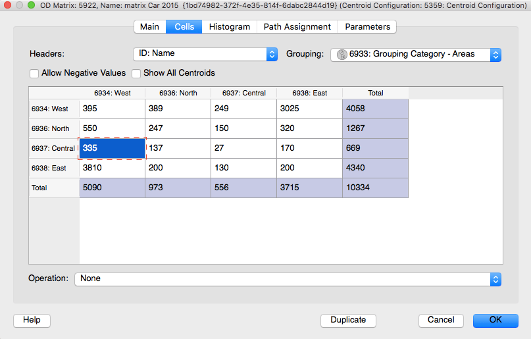Select the East to East cell 200
Image resolution: width=531 pixels, height=339 pixels.
[x=309, y=168]
